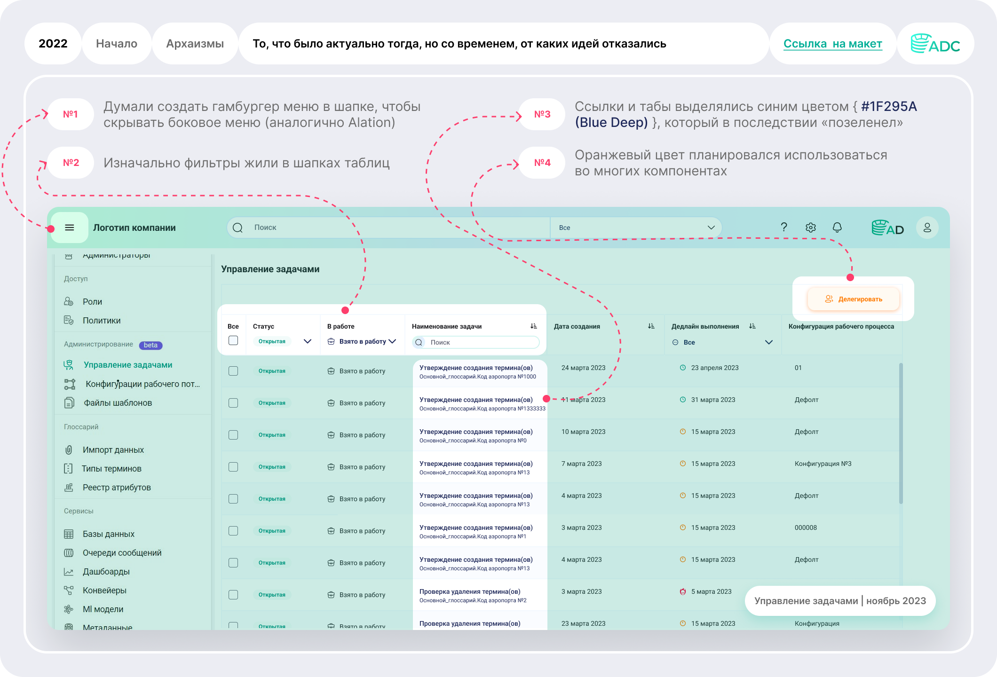Click the beta badge next to Администрирование
This screenshot has width=997, height=677.
(x=151, y=345)
